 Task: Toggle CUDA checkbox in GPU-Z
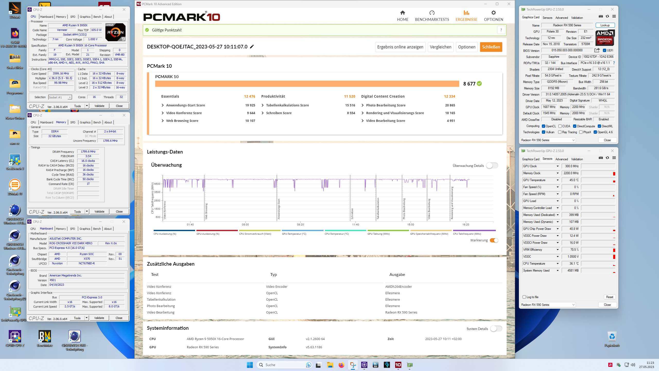pos(560,126)
